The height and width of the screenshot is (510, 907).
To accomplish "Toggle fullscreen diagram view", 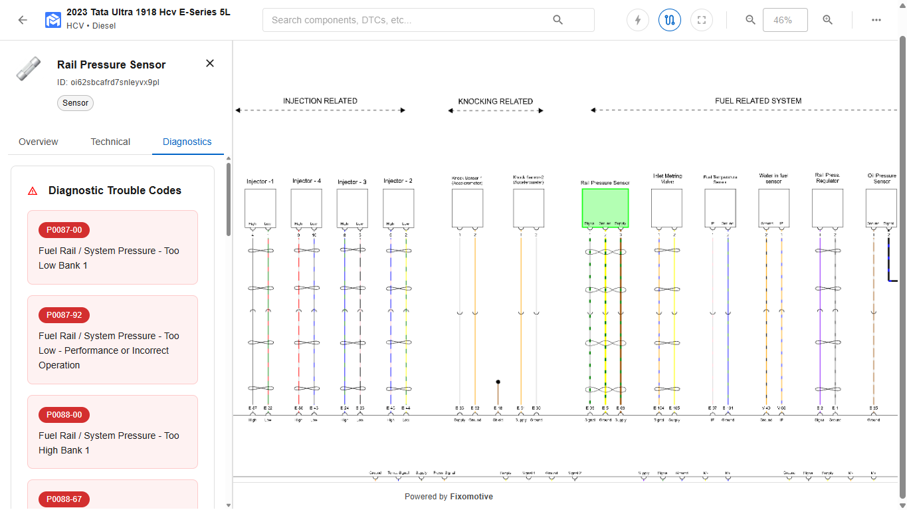I will coord(702,20).
